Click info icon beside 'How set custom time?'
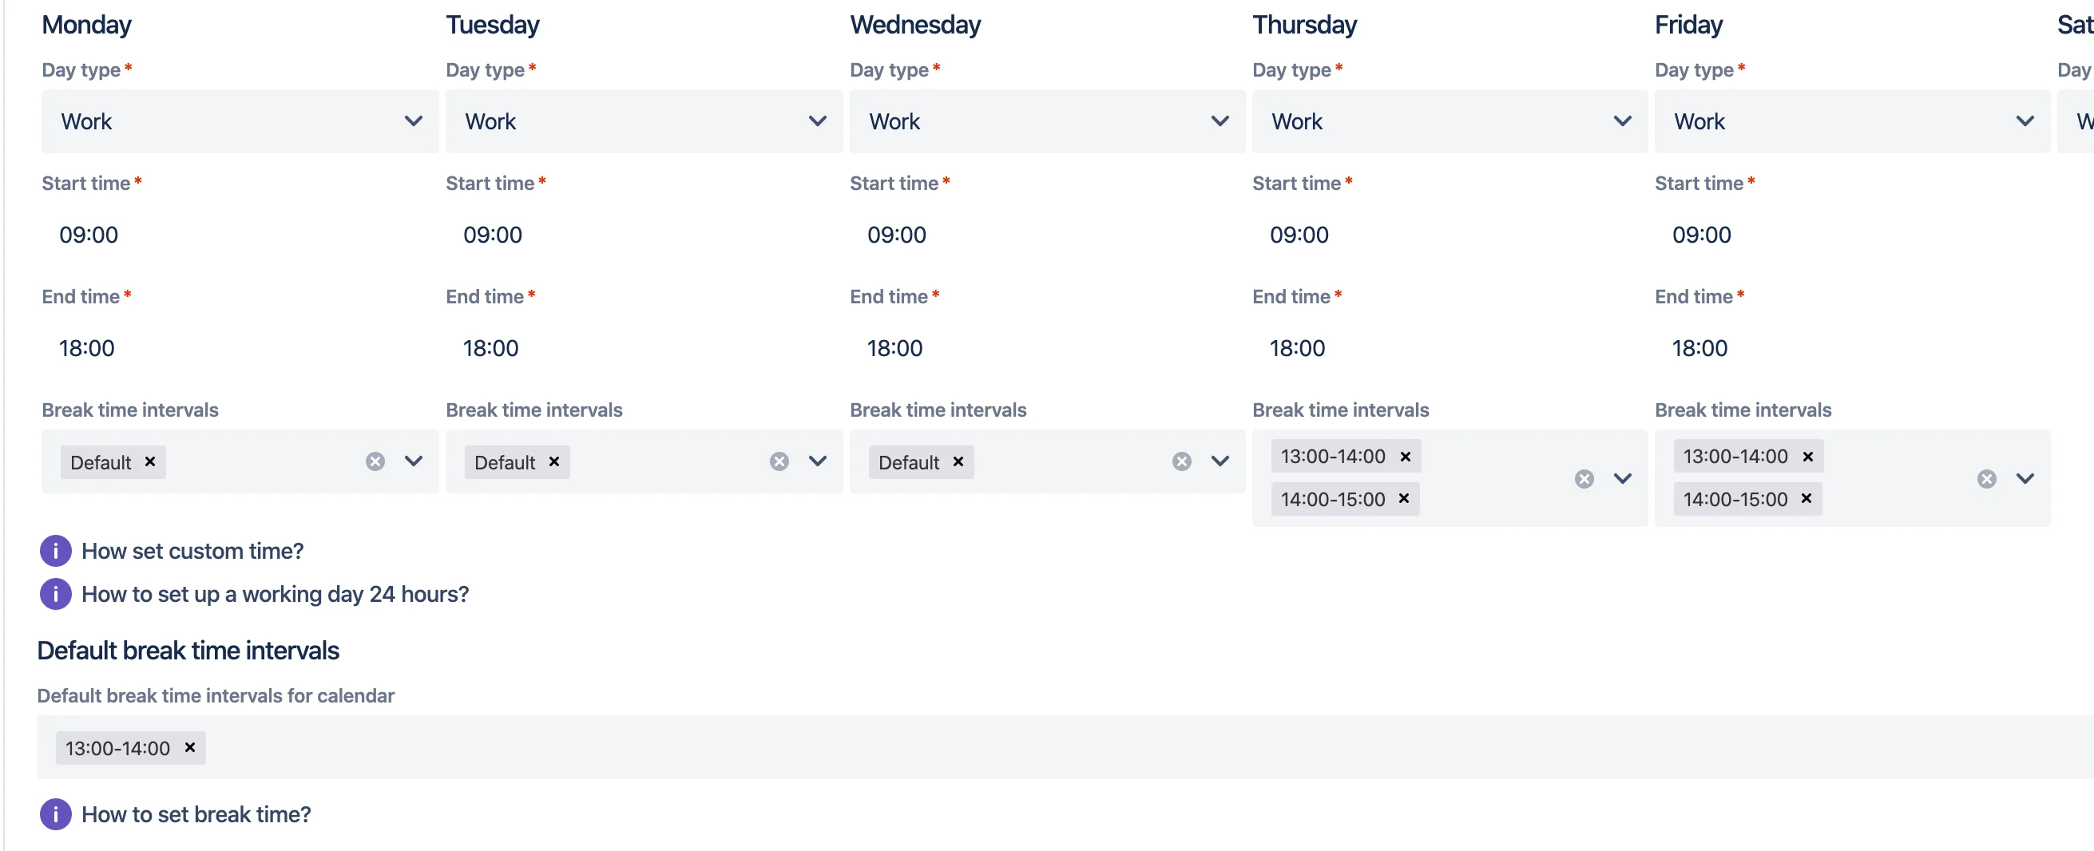The height and width of the screenshot is (851, 2094). click(x=55, y=551)
